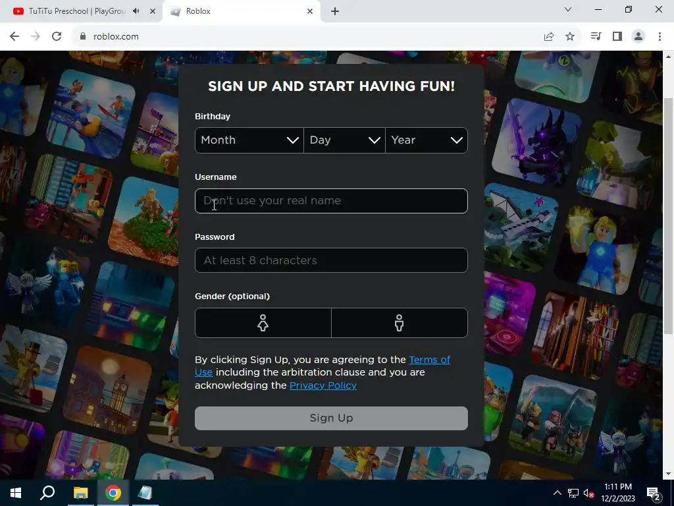The image size is (674, 506).
Task: Open Windows taskbar search
Action: (47, 493)
